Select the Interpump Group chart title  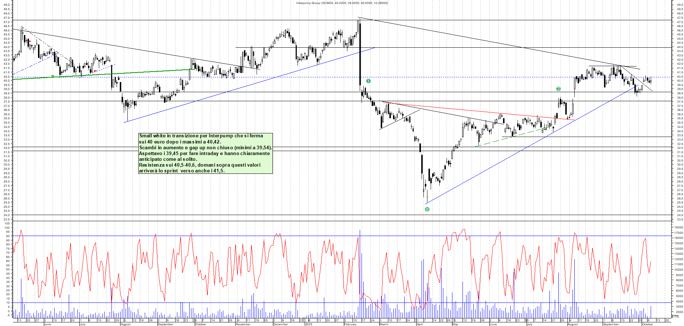(x=342, y=3)
